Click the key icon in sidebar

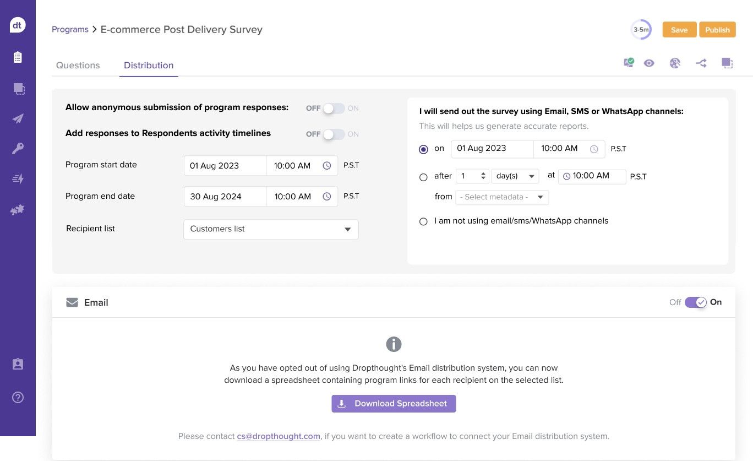[x=18, y=149]
